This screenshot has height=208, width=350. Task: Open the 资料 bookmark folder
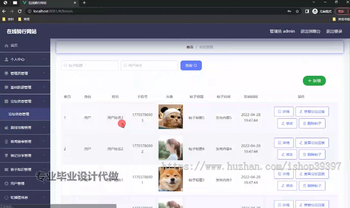(8, 19)
